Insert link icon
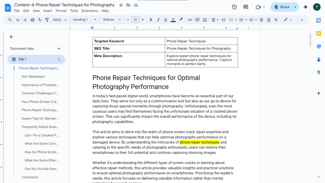 coord(190,20)
